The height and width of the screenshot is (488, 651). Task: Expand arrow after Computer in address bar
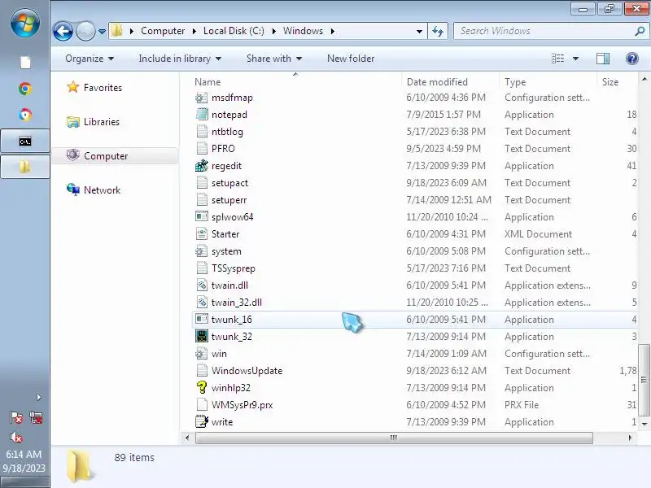tap(194, 31)
